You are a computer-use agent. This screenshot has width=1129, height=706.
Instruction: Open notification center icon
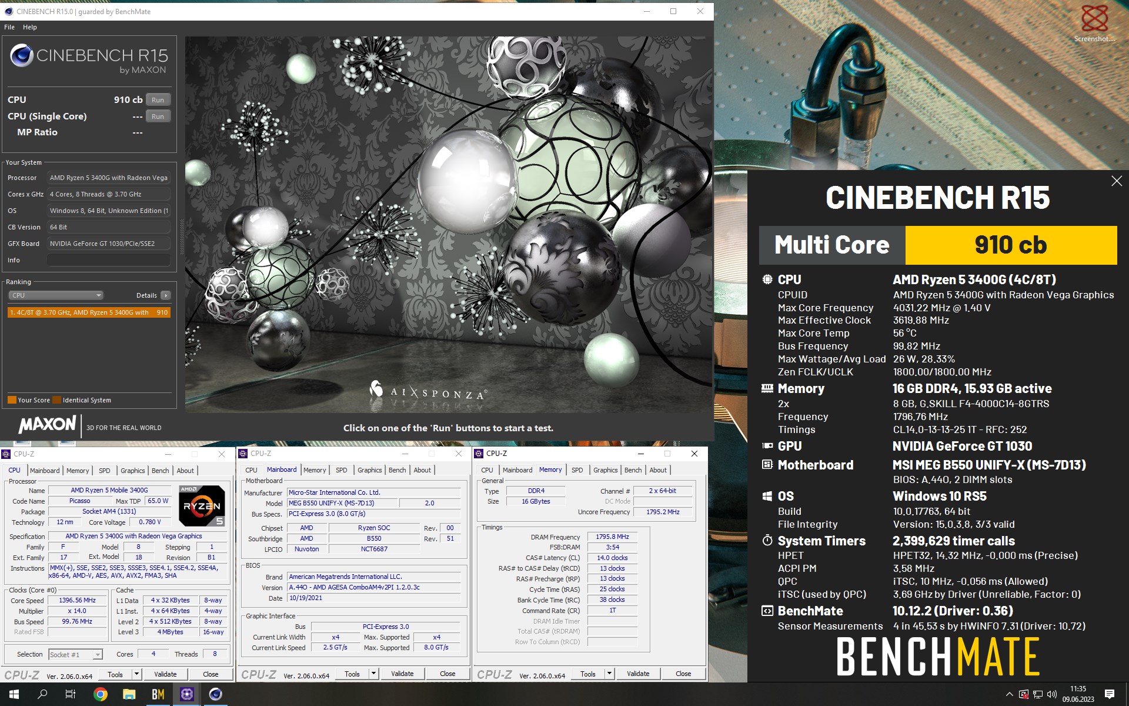coord(1110,694)
